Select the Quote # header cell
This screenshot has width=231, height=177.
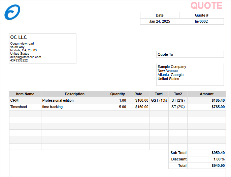click(x=201, y=15)
